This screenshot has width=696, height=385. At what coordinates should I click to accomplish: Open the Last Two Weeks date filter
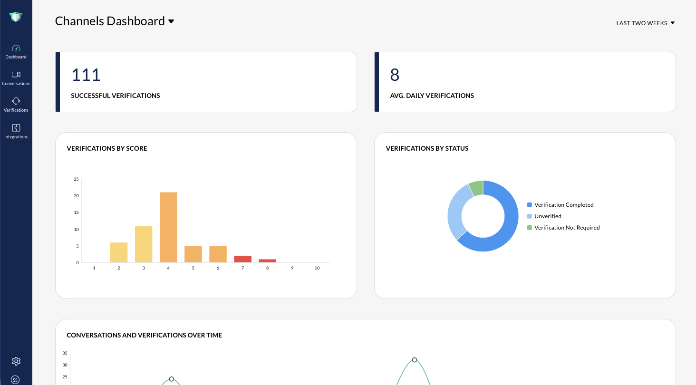[646, 23]
